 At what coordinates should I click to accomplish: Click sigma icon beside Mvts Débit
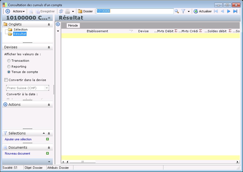pos(176,31)
